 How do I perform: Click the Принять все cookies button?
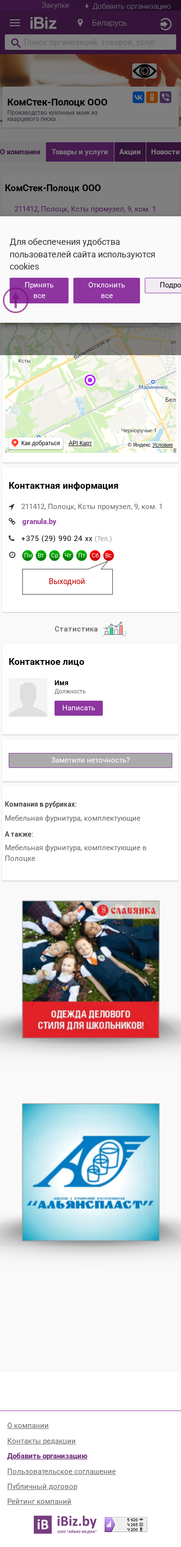(39, 290)
